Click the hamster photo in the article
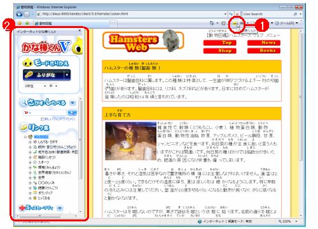The height and width of the screenshot is (229, 318). (131, 141)
